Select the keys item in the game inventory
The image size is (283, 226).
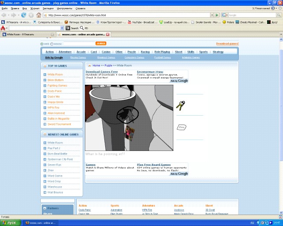pos(181,105)
